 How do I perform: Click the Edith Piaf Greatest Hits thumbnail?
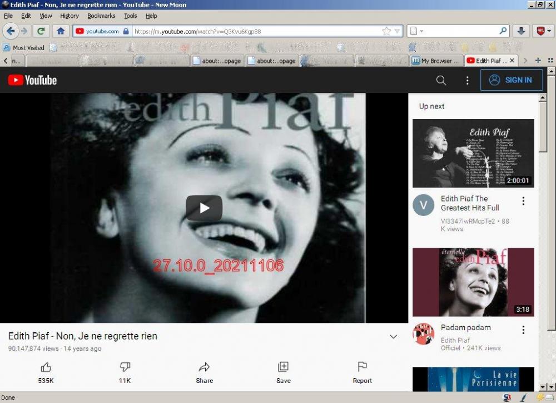point(473,153)
